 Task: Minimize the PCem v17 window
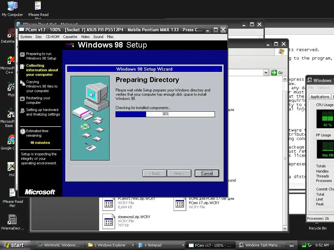pos(208,30)
